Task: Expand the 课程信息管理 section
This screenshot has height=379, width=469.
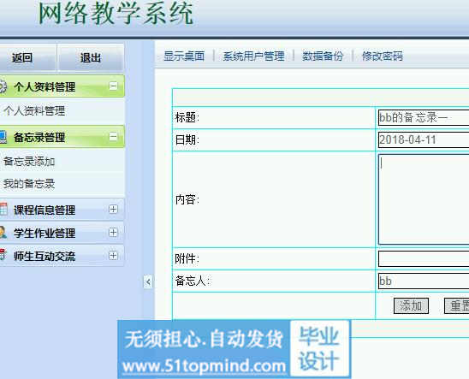Action: click(x=113, y=209)
